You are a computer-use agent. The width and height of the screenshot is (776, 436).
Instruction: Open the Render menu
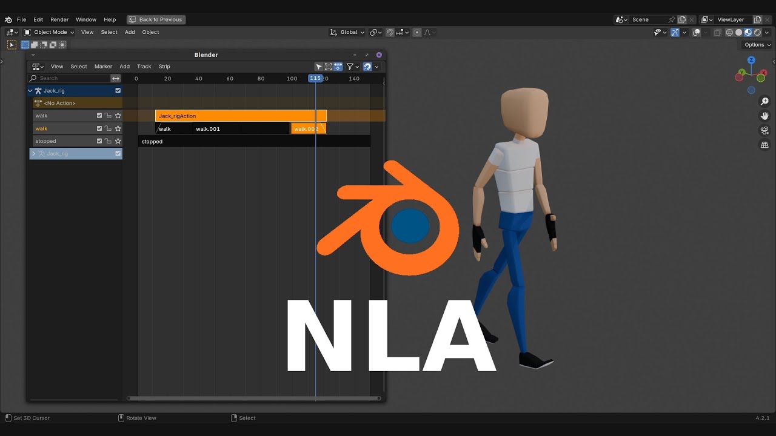[59, 19]
